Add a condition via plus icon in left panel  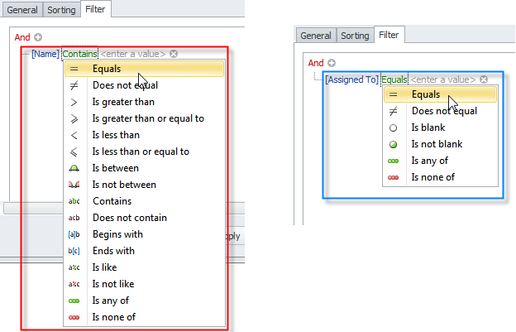tap(38, 37)
